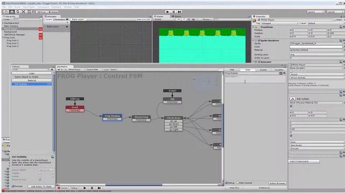
Task: Open the State tab in PlayMaker inspector
Action: 248,70
